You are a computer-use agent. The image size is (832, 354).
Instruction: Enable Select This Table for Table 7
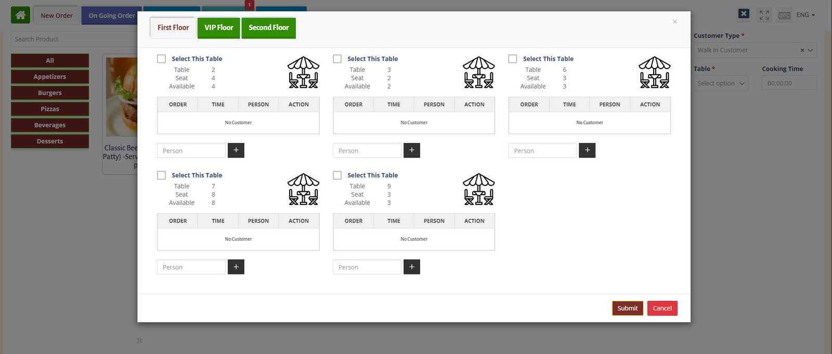(x=162, y=175)
